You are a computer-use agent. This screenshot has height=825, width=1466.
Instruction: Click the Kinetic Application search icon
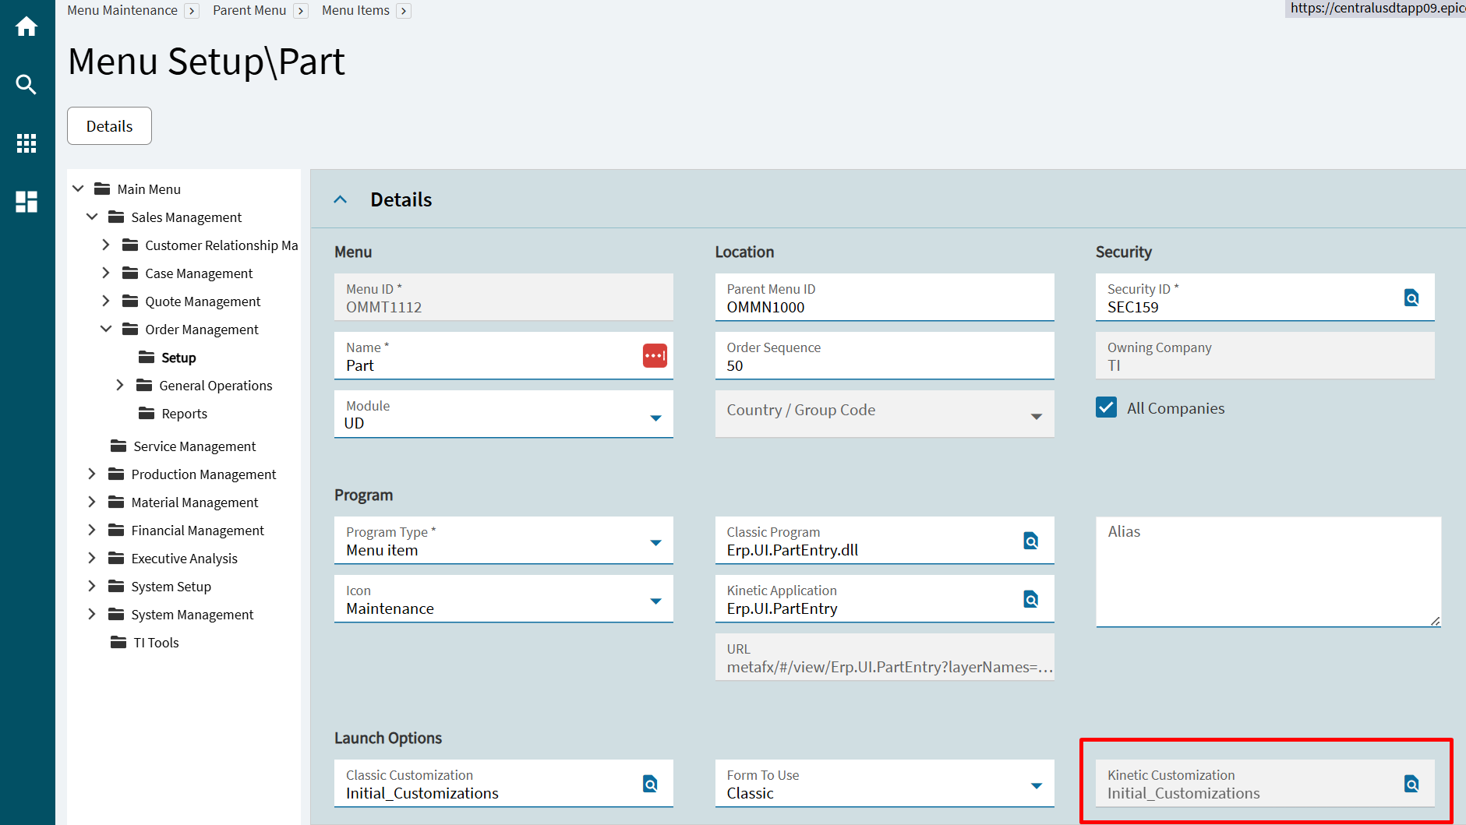coord(1030,599)
